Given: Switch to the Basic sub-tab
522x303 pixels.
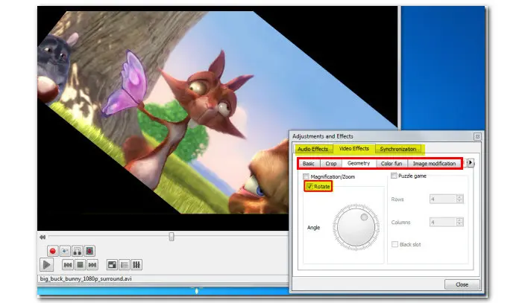Looking at the screenshot, I should (309, 164).
